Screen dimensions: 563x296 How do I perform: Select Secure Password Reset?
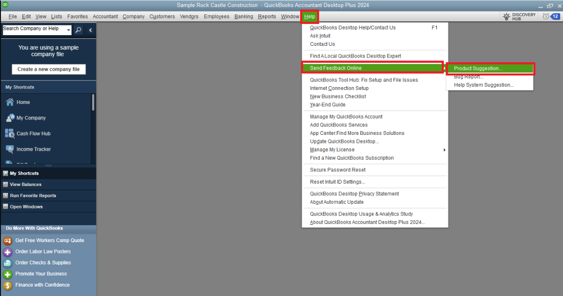pos(375,170)
